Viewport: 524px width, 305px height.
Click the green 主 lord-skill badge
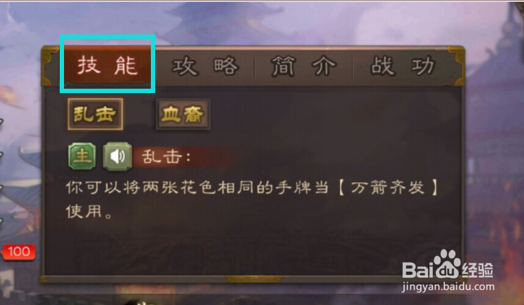[83, 157]
